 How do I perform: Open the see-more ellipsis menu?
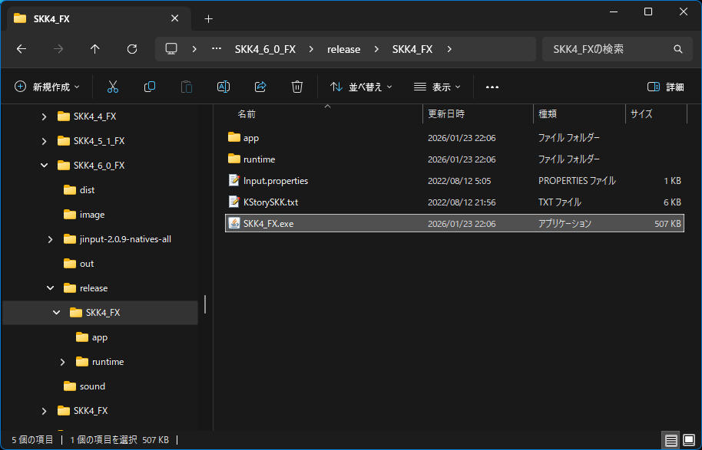click(492, 87)
